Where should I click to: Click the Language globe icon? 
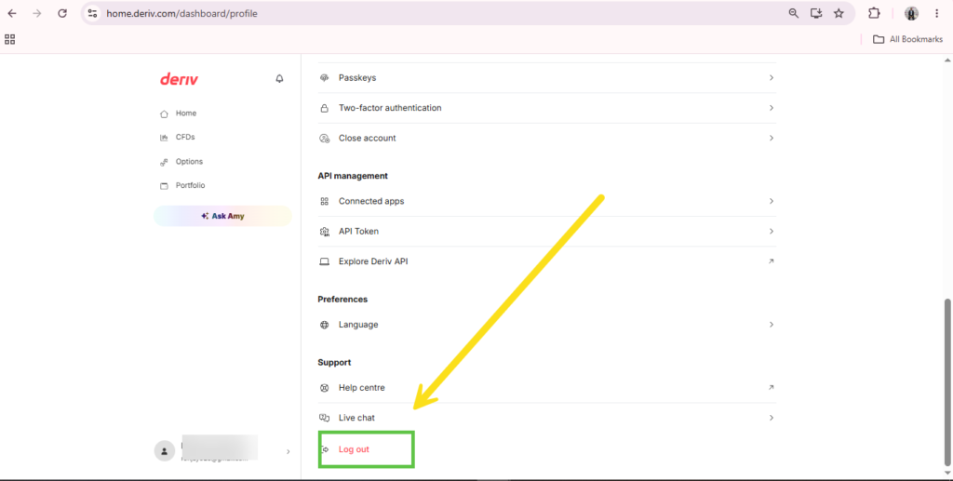[325, 325]
